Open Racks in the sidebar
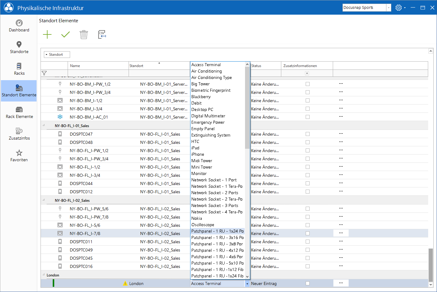Image resolution: width=437 pixels, height=292 pixels. click(19, 69)
